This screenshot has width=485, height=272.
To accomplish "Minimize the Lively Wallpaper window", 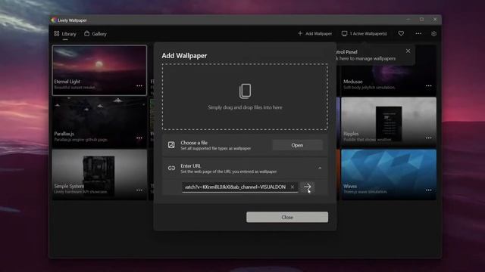I will pyautogui.click(x=408, y=20).
